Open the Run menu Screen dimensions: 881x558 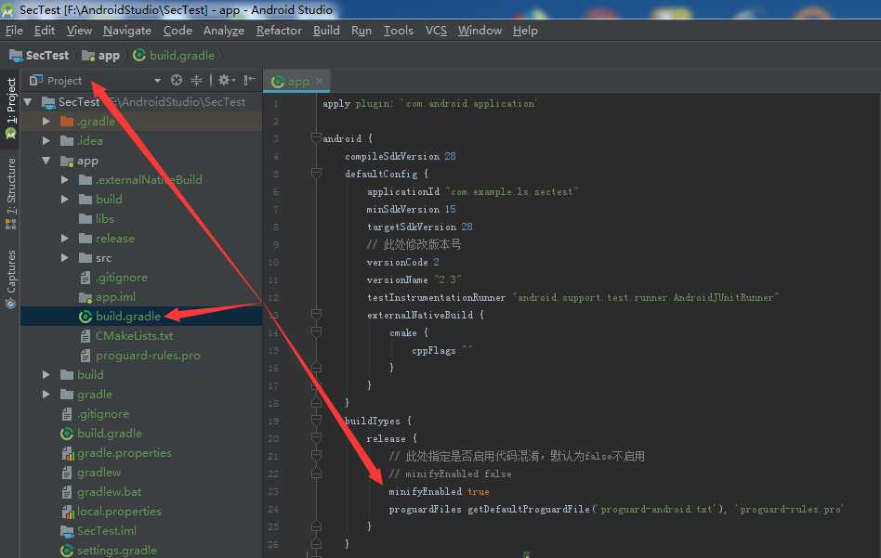click(362, 31)
